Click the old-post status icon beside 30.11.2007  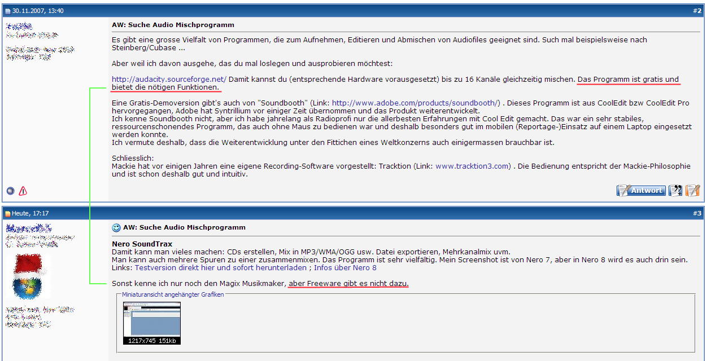(x=8, y=11)
